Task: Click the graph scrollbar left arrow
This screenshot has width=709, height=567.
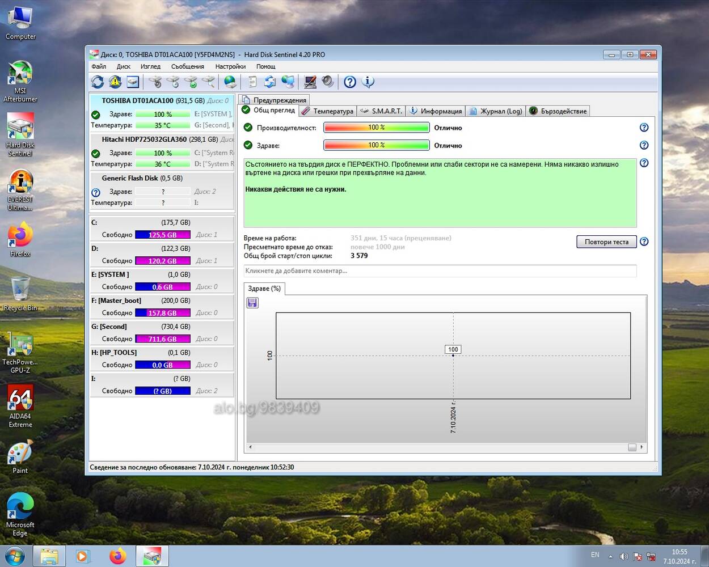Action: tap(251, 447)
